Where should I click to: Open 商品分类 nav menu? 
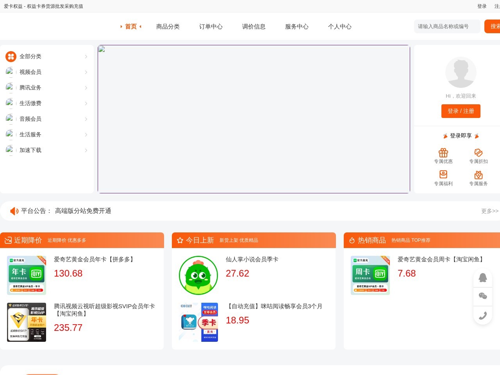[168, 27]
